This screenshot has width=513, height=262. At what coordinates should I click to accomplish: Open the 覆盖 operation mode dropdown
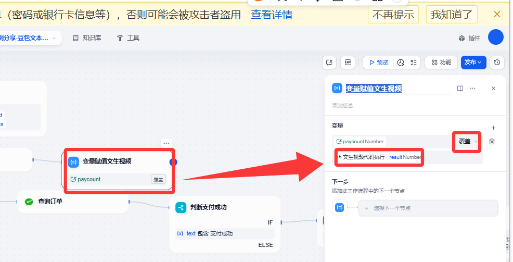coord(468,142)
